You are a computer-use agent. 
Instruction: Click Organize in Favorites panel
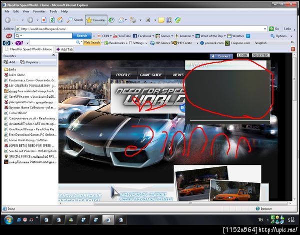pyautogui.click(x=30, y=62)
